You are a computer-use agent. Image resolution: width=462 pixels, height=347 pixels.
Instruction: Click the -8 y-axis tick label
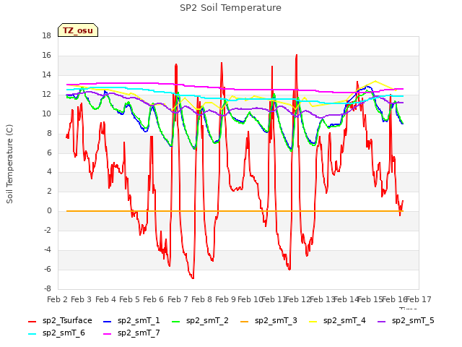48,289
